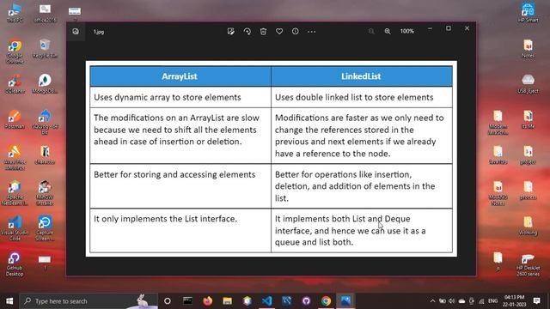Delete the photo with the trash icon
This screenshot has height=309, width=550.
click(263, 32)
